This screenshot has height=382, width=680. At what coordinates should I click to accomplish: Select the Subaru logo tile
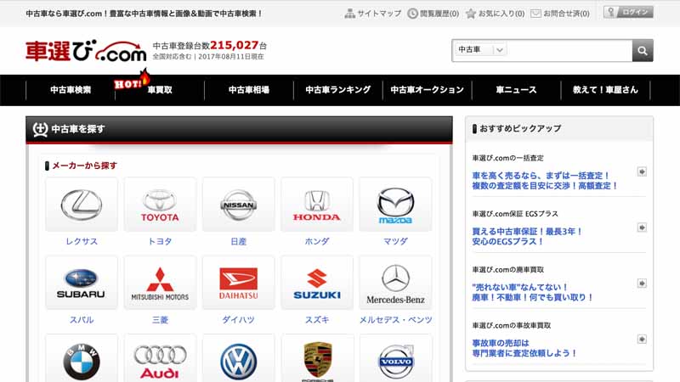(82, 283)
